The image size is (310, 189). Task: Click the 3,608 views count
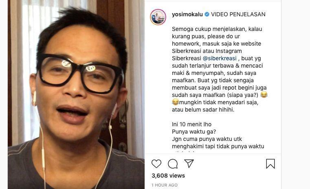pyautogui.click(x=168, y=176)
